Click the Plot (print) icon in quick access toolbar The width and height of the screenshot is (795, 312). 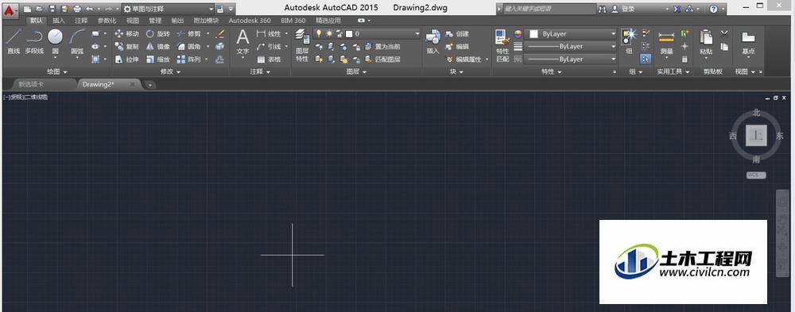77,9
